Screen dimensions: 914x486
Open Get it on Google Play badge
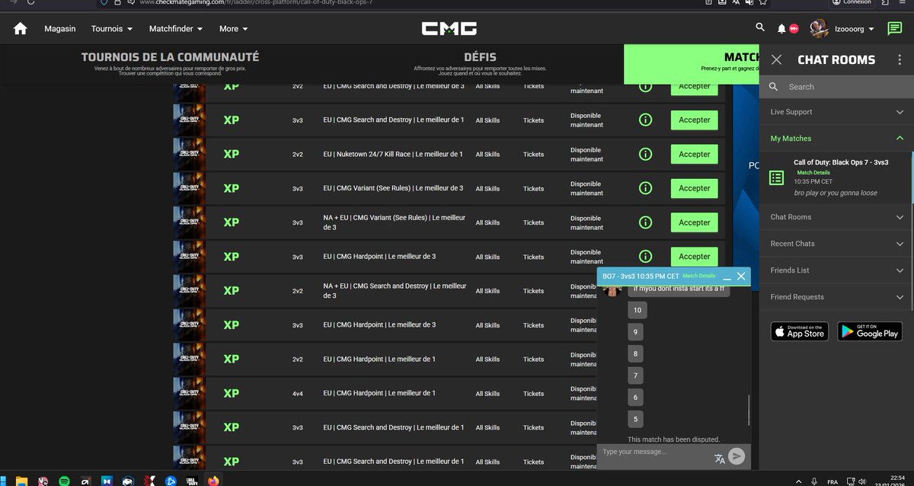tap(869, 331)
